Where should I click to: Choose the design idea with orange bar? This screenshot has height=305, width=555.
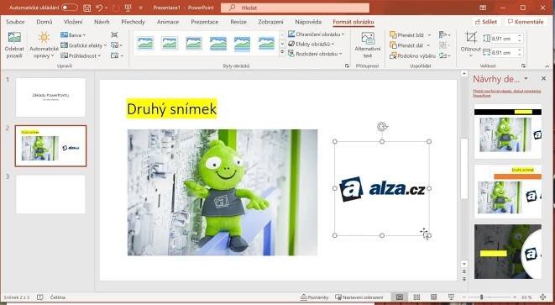pyautogui.click(x=508, y=192)
